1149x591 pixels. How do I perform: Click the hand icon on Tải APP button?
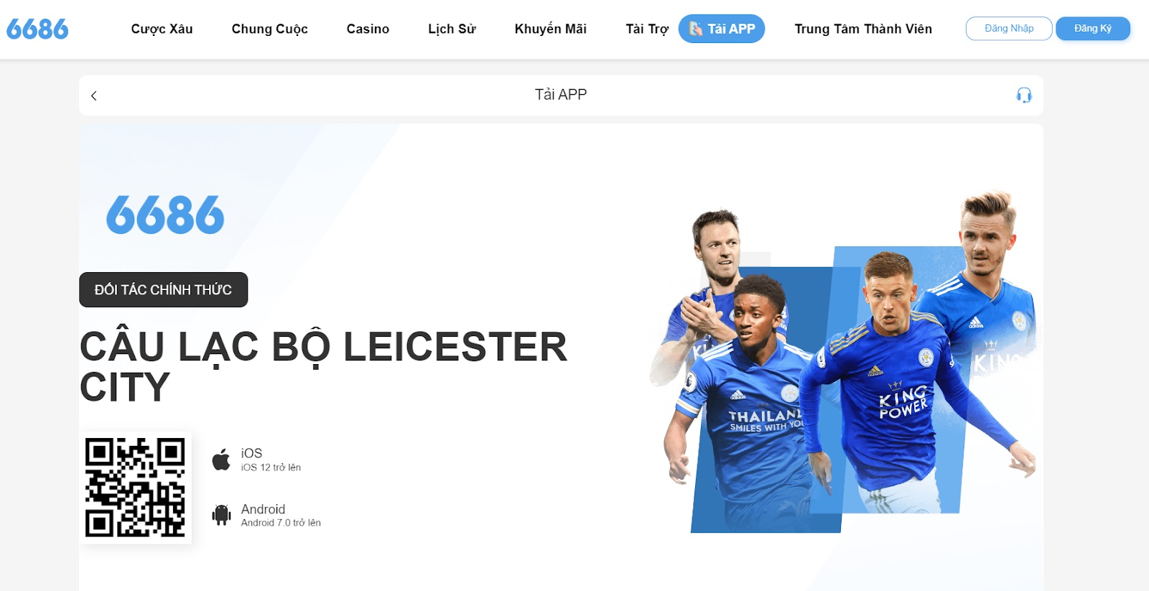[695, 29]
